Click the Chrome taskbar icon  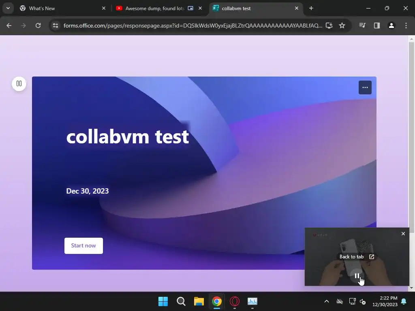tap(217, 301)
